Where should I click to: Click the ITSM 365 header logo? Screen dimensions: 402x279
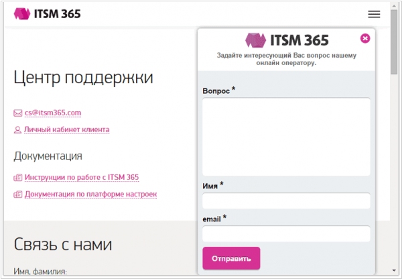tap(47, 13)
